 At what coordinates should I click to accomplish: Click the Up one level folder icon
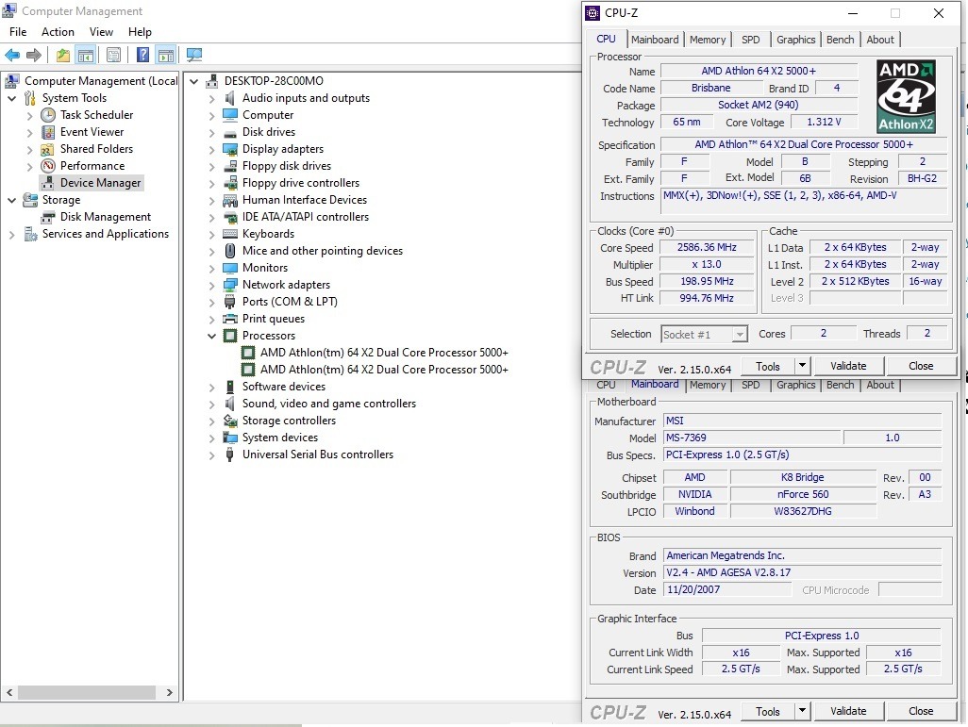coord(63,55)
